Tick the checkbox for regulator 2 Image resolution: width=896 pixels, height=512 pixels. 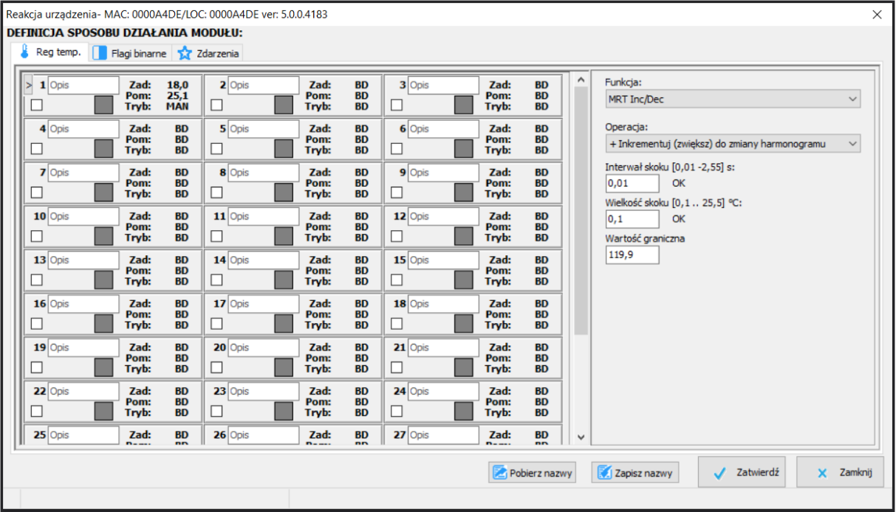coord(216,105)
